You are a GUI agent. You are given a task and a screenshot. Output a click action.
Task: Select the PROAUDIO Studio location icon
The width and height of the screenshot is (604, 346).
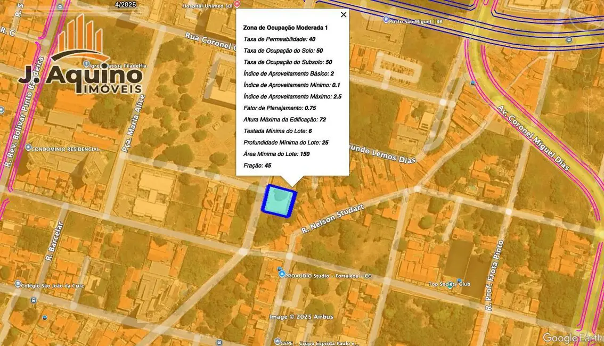281,274
